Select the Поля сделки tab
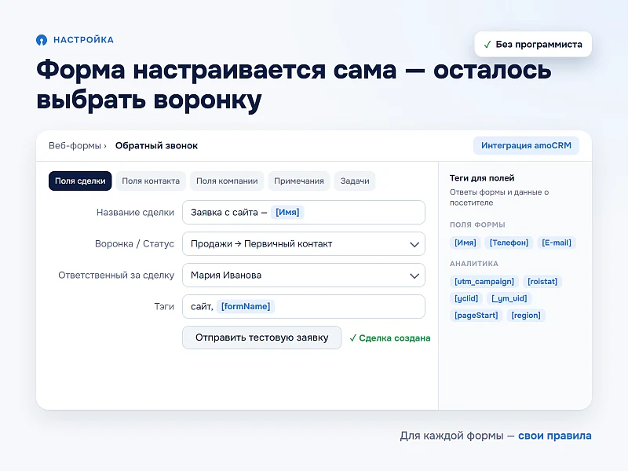Screen dimensions: 628x471 (80, 181)
